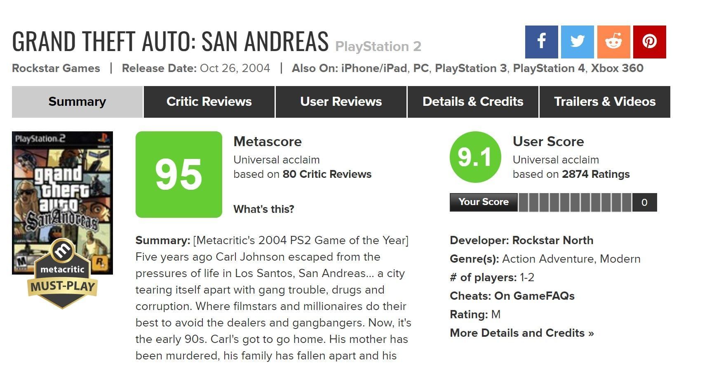Switch to PlayStation 4 version
The width and height of the screenshot is (707, 366).
(549, 68)
